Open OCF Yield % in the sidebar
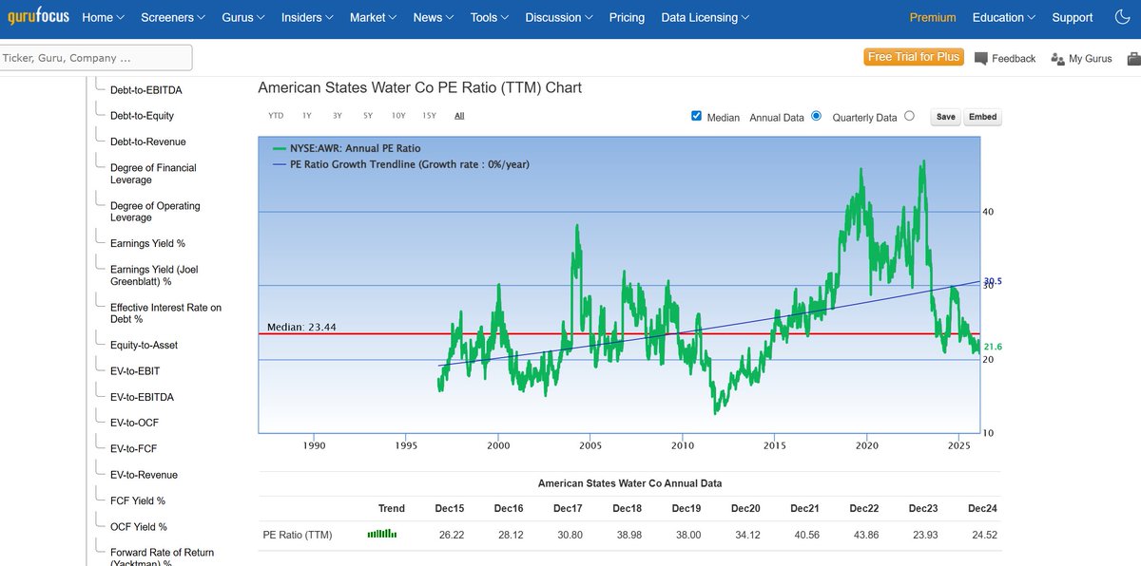The height and width of the screenshot is (566, 1141). (139, 526)
